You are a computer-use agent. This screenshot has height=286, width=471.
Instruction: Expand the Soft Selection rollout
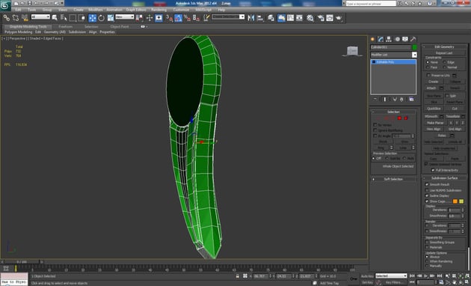coord(393,179)
